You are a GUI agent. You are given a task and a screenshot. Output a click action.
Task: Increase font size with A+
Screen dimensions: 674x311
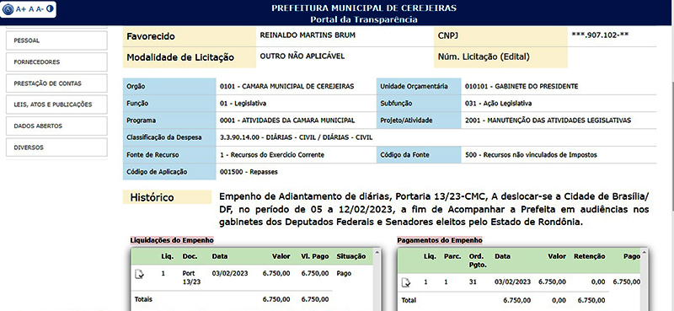coord(21,9)
